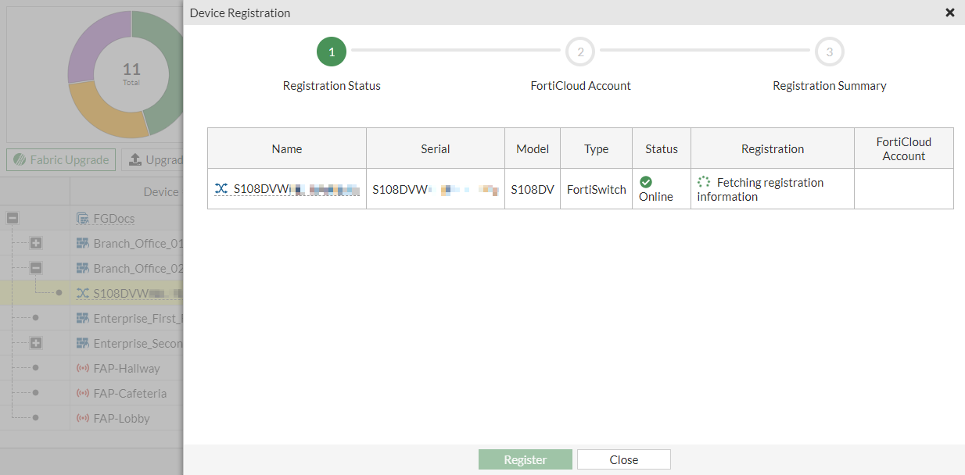Click the Registration Summary step label

[830, 86]
